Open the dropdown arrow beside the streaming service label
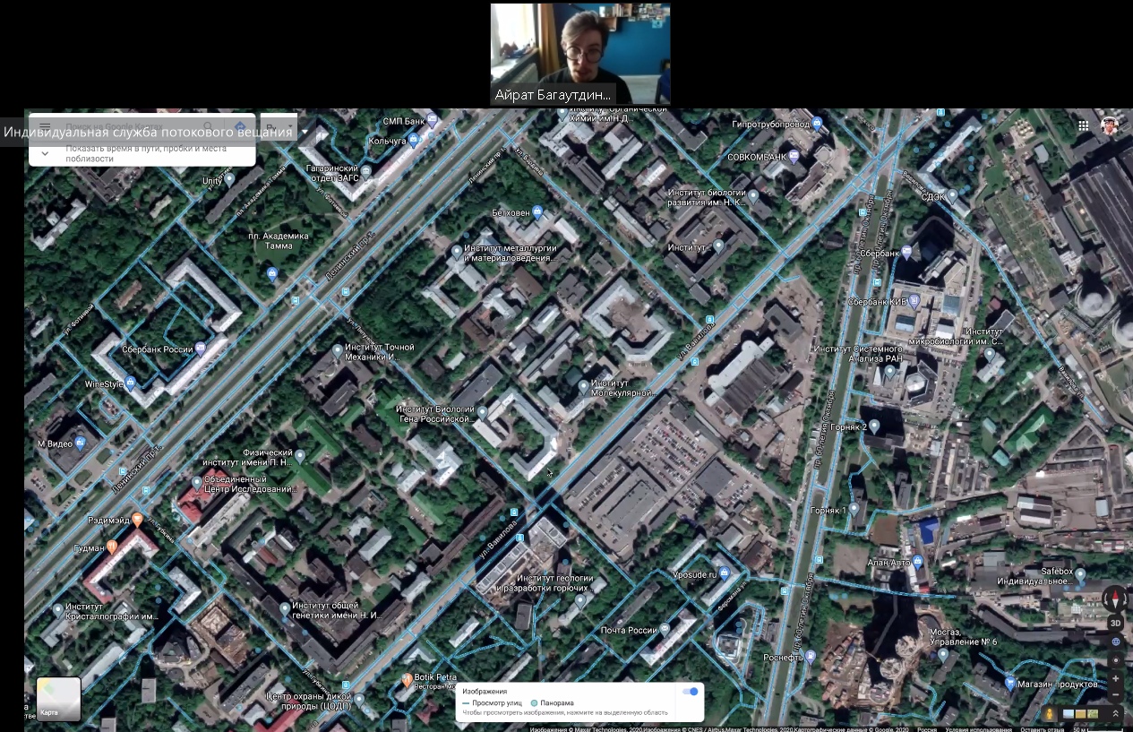This screenshot has height=732, width=1133. click(x=305, y=132)
